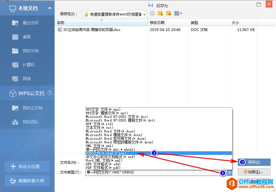Click the WPS云文档 header
The width and height of the screenshot is (276, 192).
27,93
